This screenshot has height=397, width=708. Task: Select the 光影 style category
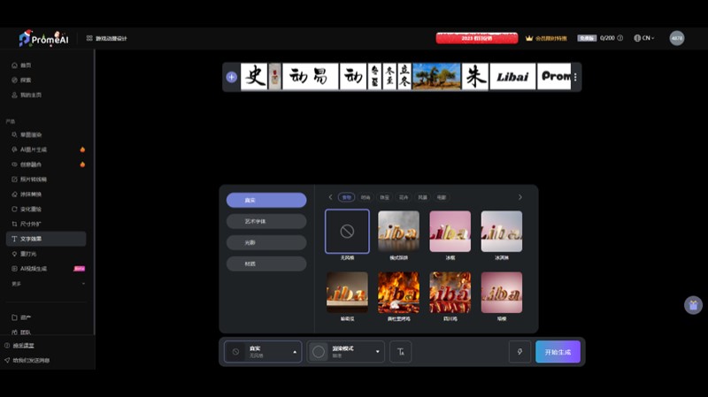[x=265, y=242]
